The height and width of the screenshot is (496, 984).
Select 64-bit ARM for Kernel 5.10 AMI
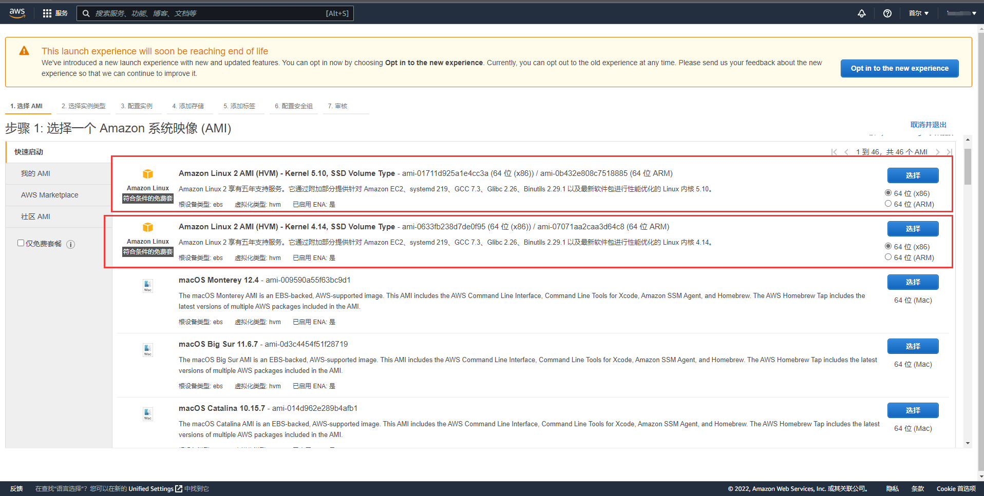click(x=888, y=204)
